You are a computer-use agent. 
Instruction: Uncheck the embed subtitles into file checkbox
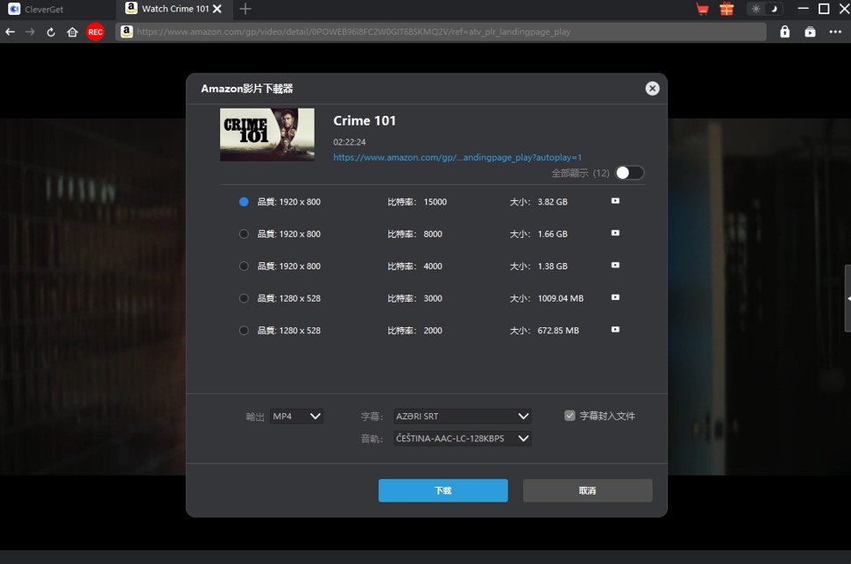coord(570,416)
